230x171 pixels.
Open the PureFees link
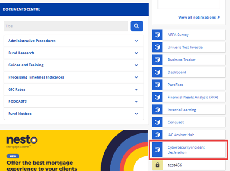(x=175, y=85)
